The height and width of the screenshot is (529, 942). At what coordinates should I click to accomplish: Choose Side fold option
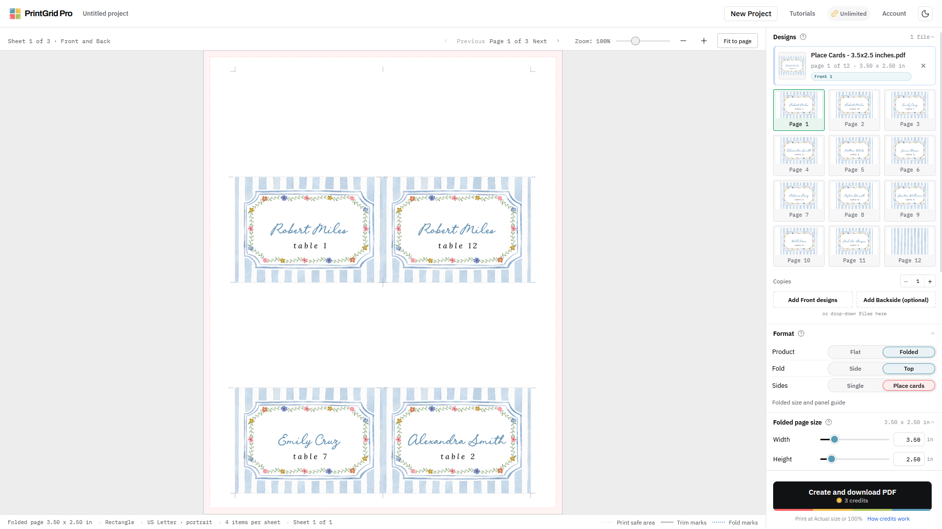coord(855,369)
